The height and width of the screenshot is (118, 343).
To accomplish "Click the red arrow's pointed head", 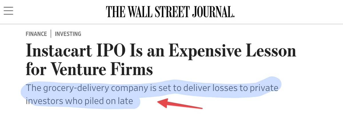I will point(161,102).
